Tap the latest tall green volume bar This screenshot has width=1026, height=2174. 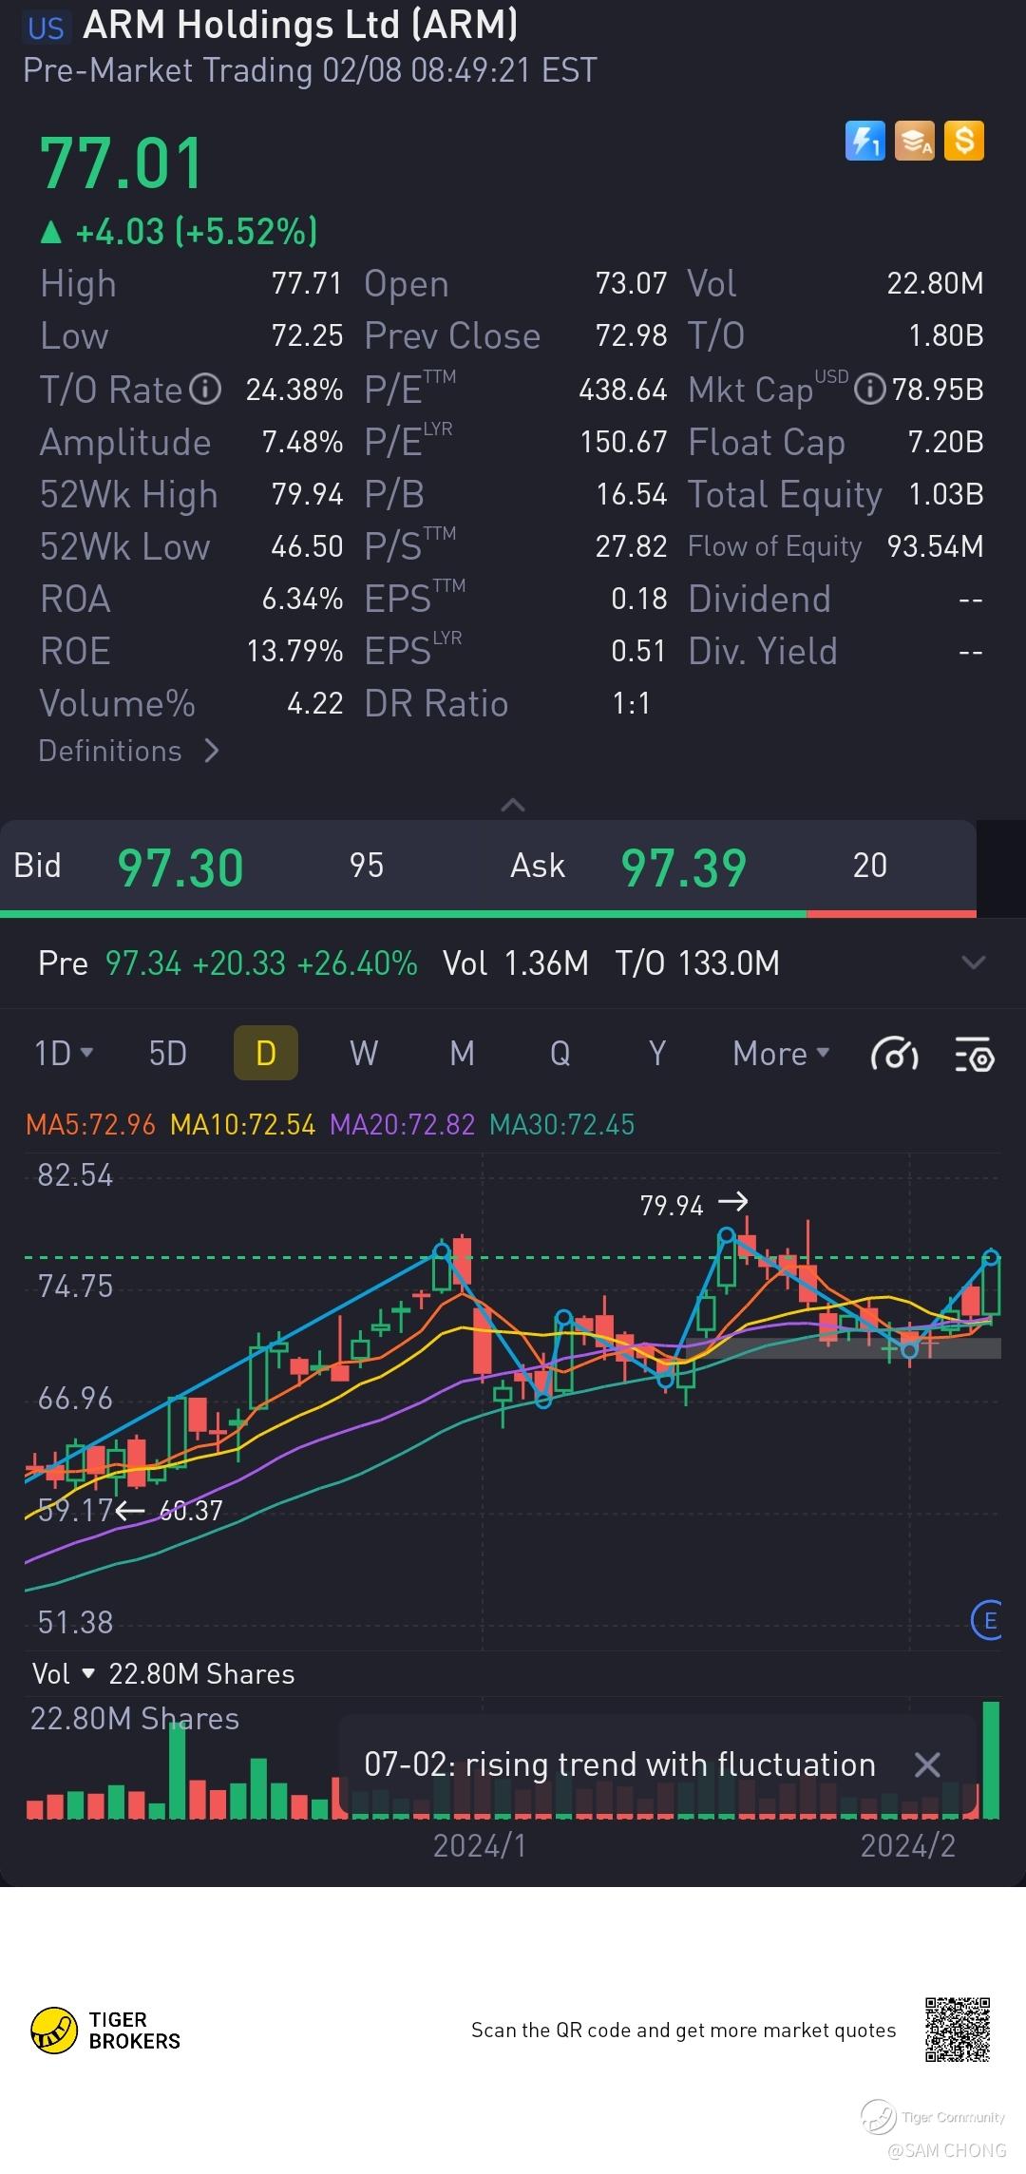tap(991, 1759)
